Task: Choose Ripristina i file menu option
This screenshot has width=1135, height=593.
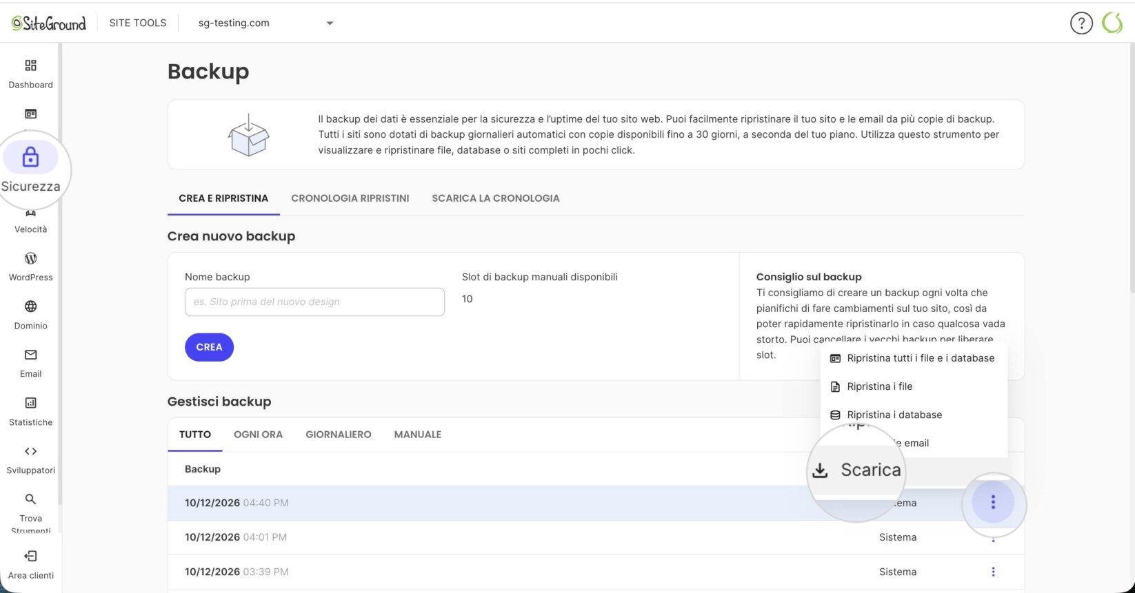Action: 914,386
